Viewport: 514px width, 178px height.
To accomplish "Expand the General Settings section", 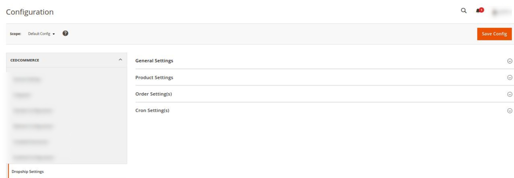I will 324,61.
